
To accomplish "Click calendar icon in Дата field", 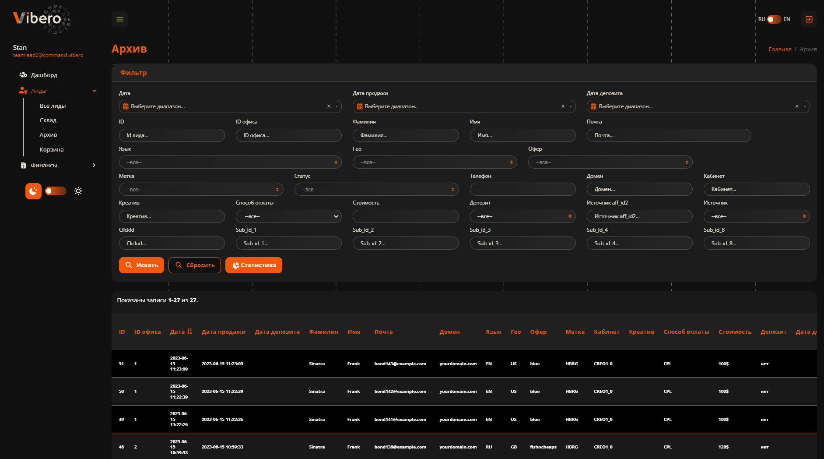I will [x=126, y=106].
